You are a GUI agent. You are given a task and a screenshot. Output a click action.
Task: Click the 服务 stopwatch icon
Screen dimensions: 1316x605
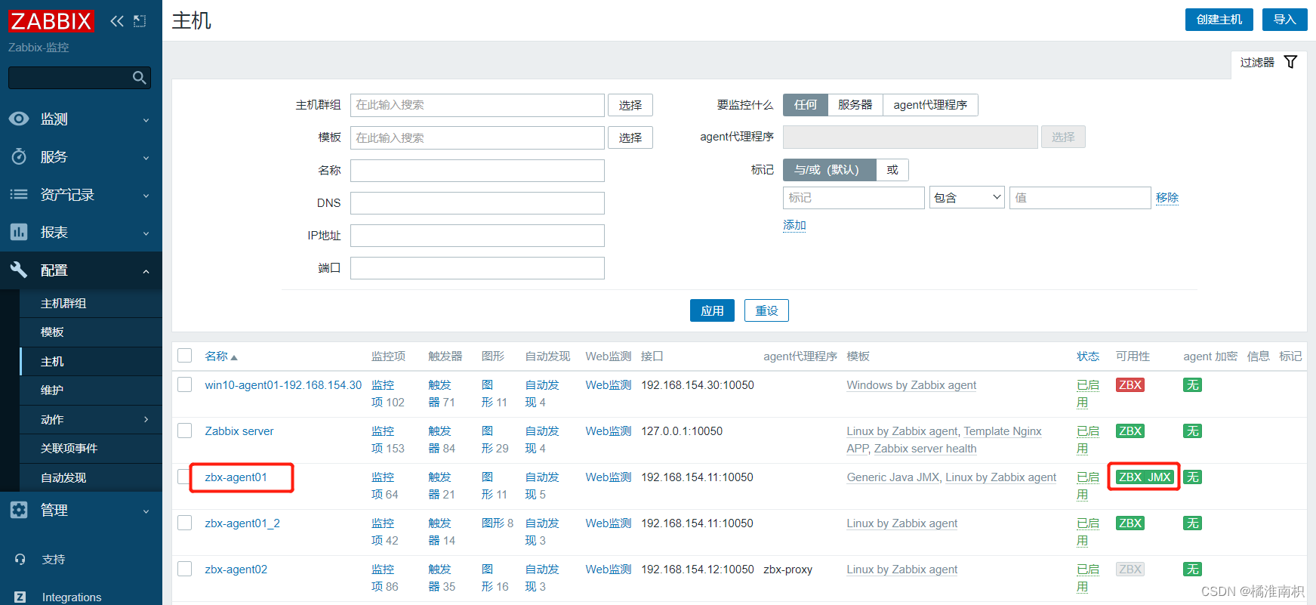(19, 156)
